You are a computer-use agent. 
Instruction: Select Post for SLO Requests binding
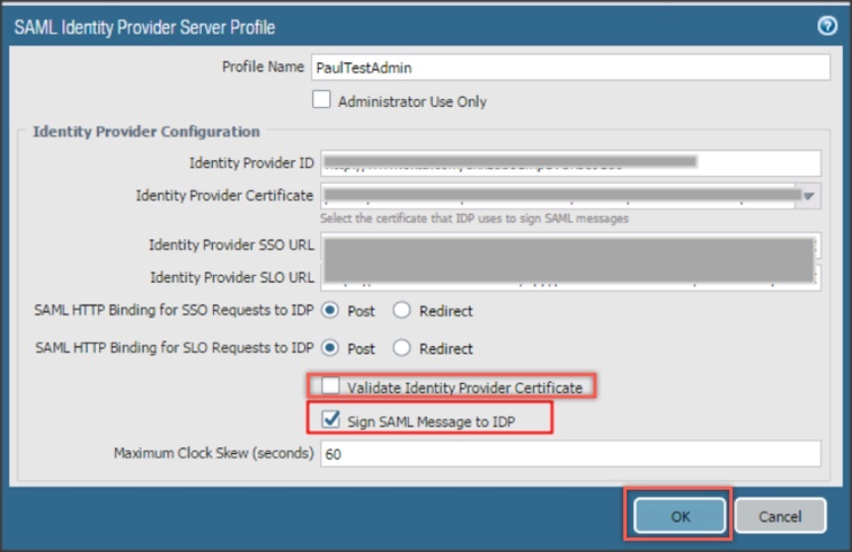click(x=330, y=348)
